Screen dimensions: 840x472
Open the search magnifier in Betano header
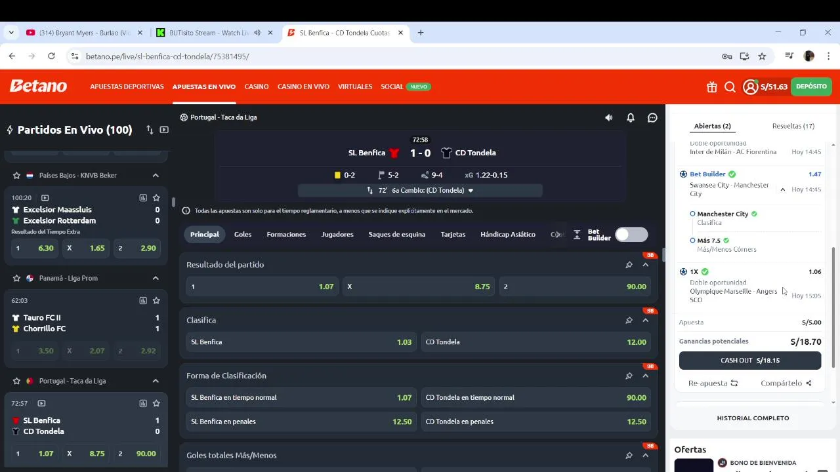pos(730,87)
